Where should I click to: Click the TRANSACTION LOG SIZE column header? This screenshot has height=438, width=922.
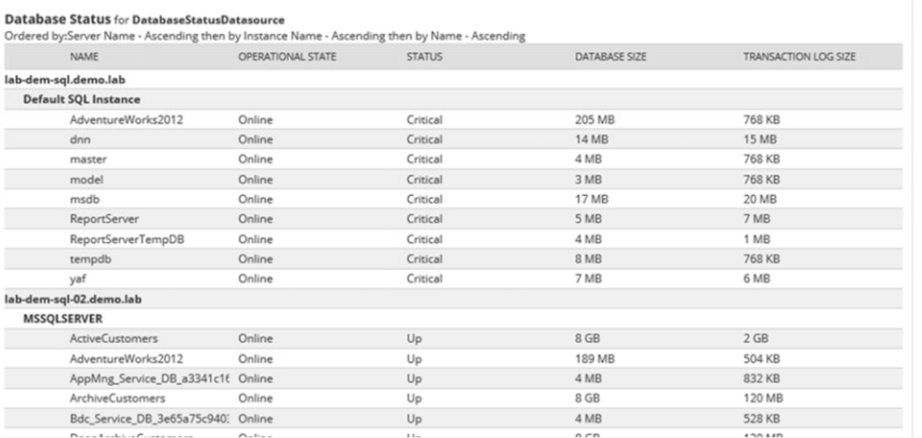(800, 57)
